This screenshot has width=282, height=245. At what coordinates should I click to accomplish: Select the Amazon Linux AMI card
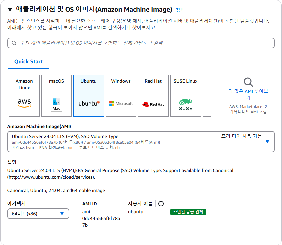coord(24,96)
